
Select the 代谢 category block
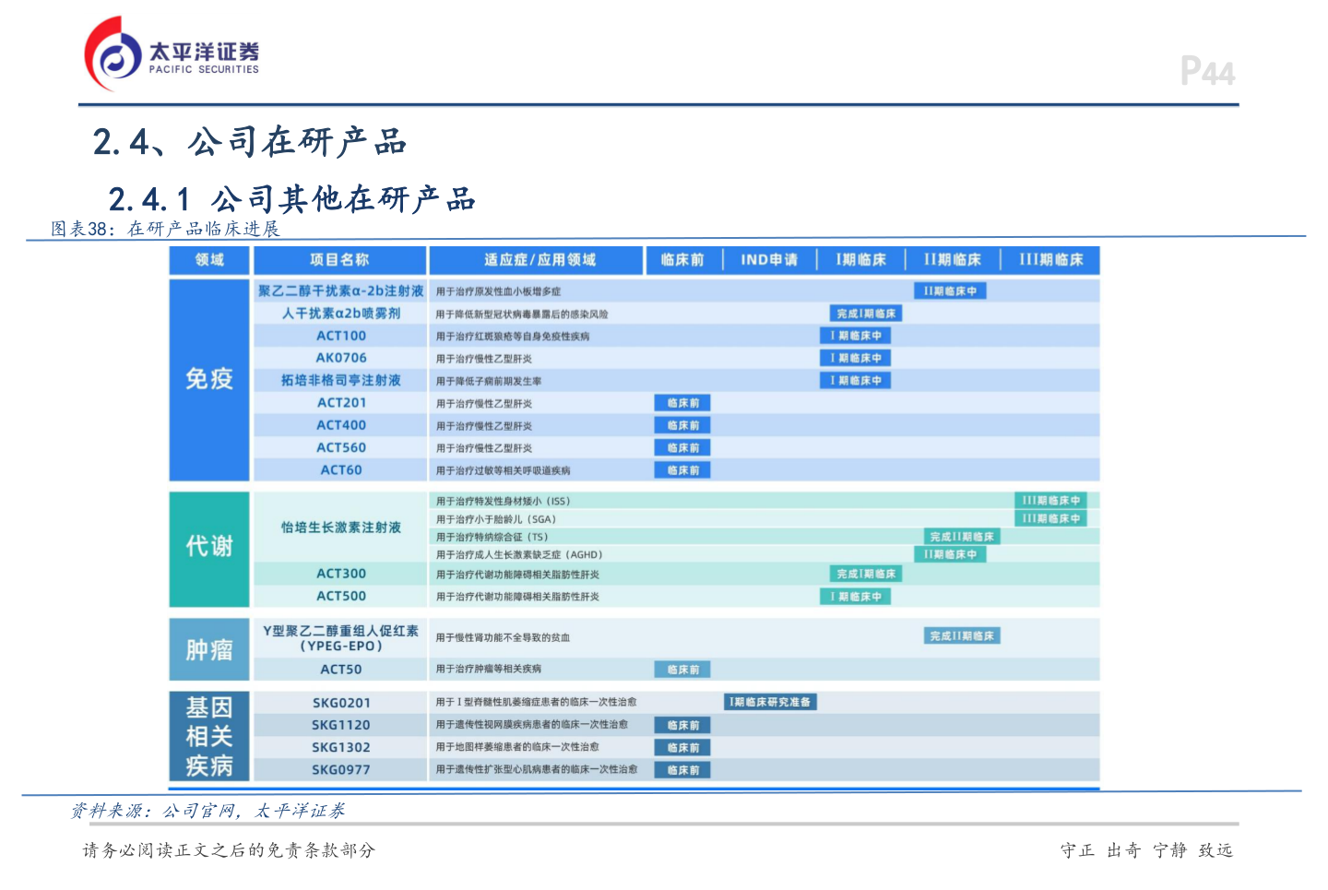(x=207, y=546)
